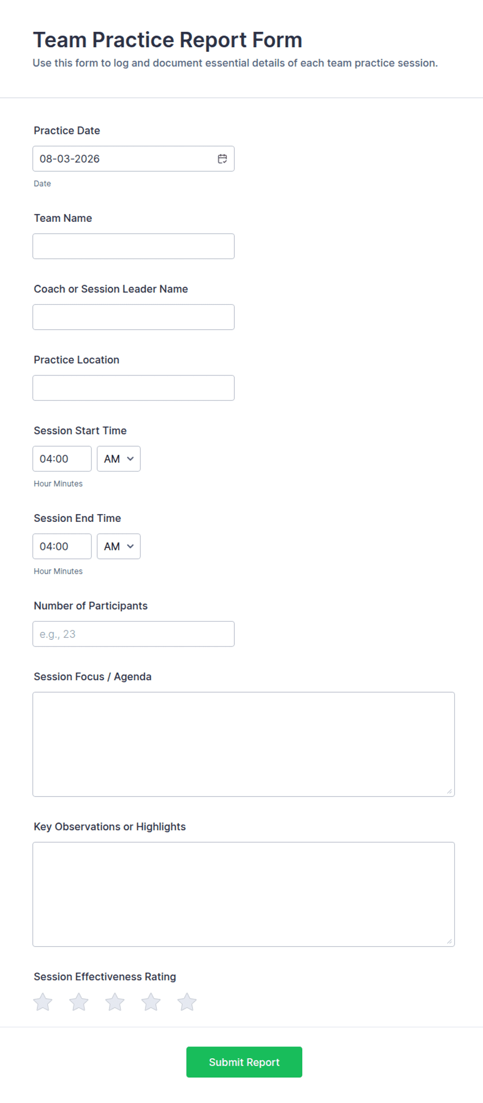This screenshot has width=483, height=1103.
Task: Focus the Team Name field
Action: point(133,246)
